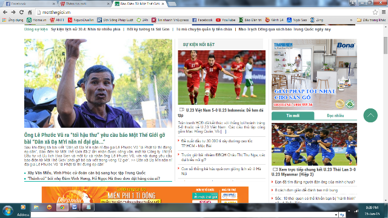Bookmark this page with the star icon

[375, 12]
